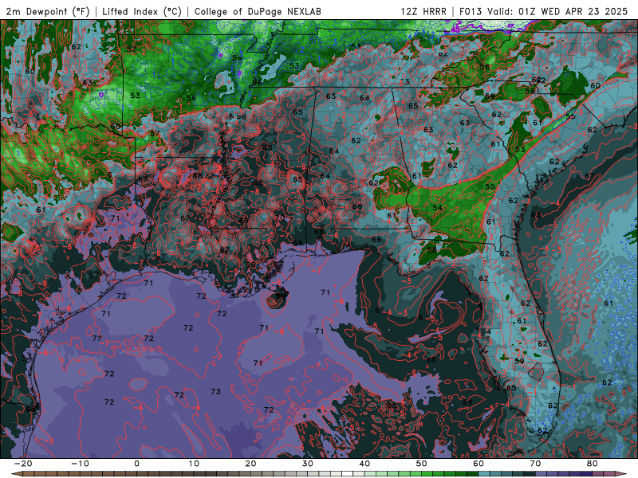Click the "58" dewpoint value in the green patch
Screen dimensions: 638x478
[x=431, y=250]
